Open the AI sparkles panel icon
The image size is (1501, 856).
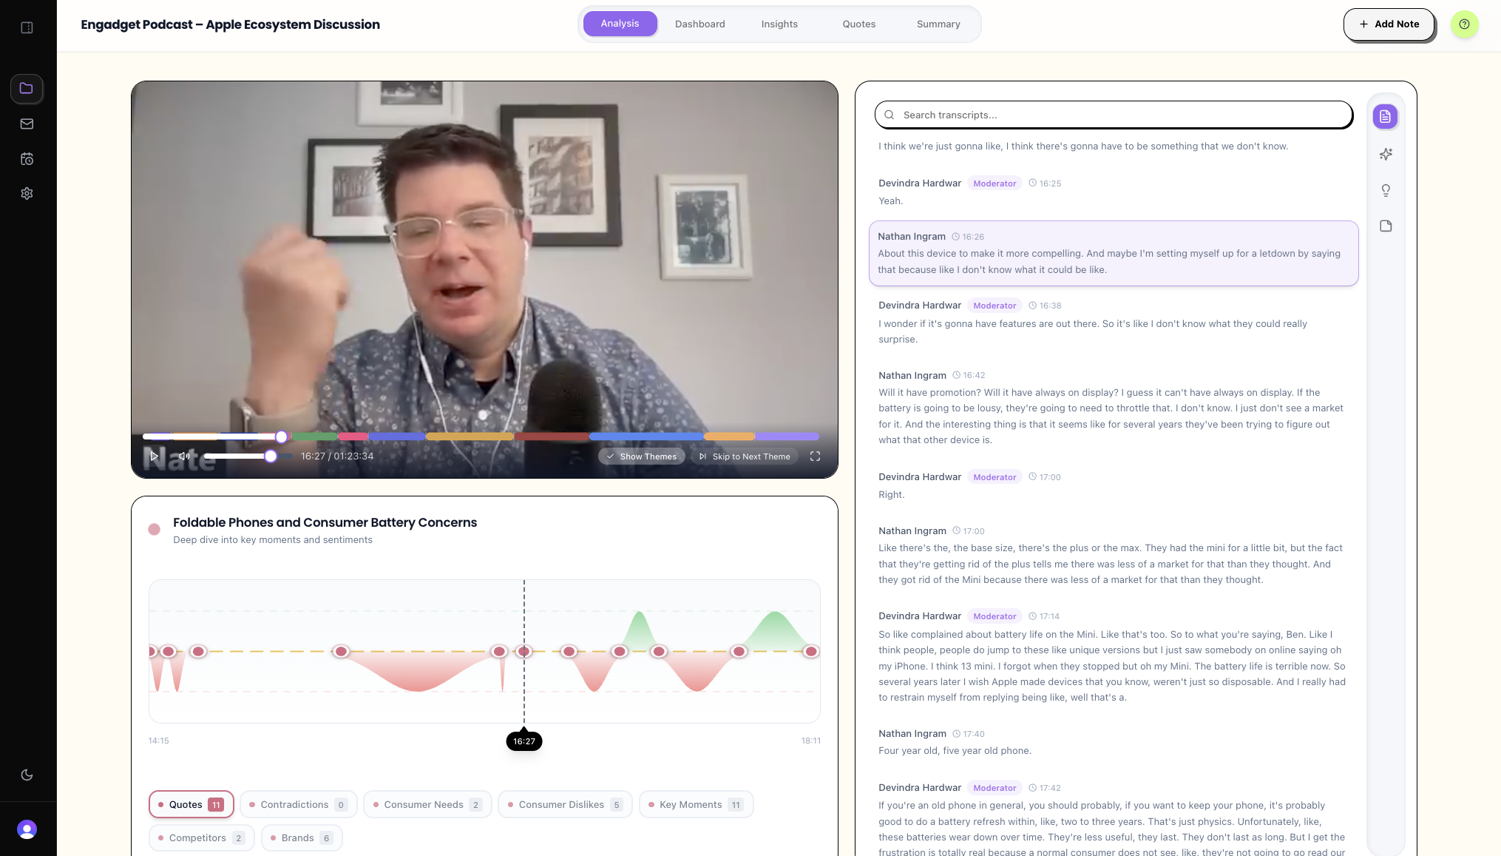point(1386,154)
